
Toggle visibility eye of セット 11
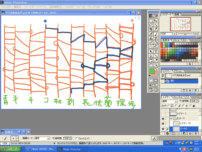tap(163, 119)
